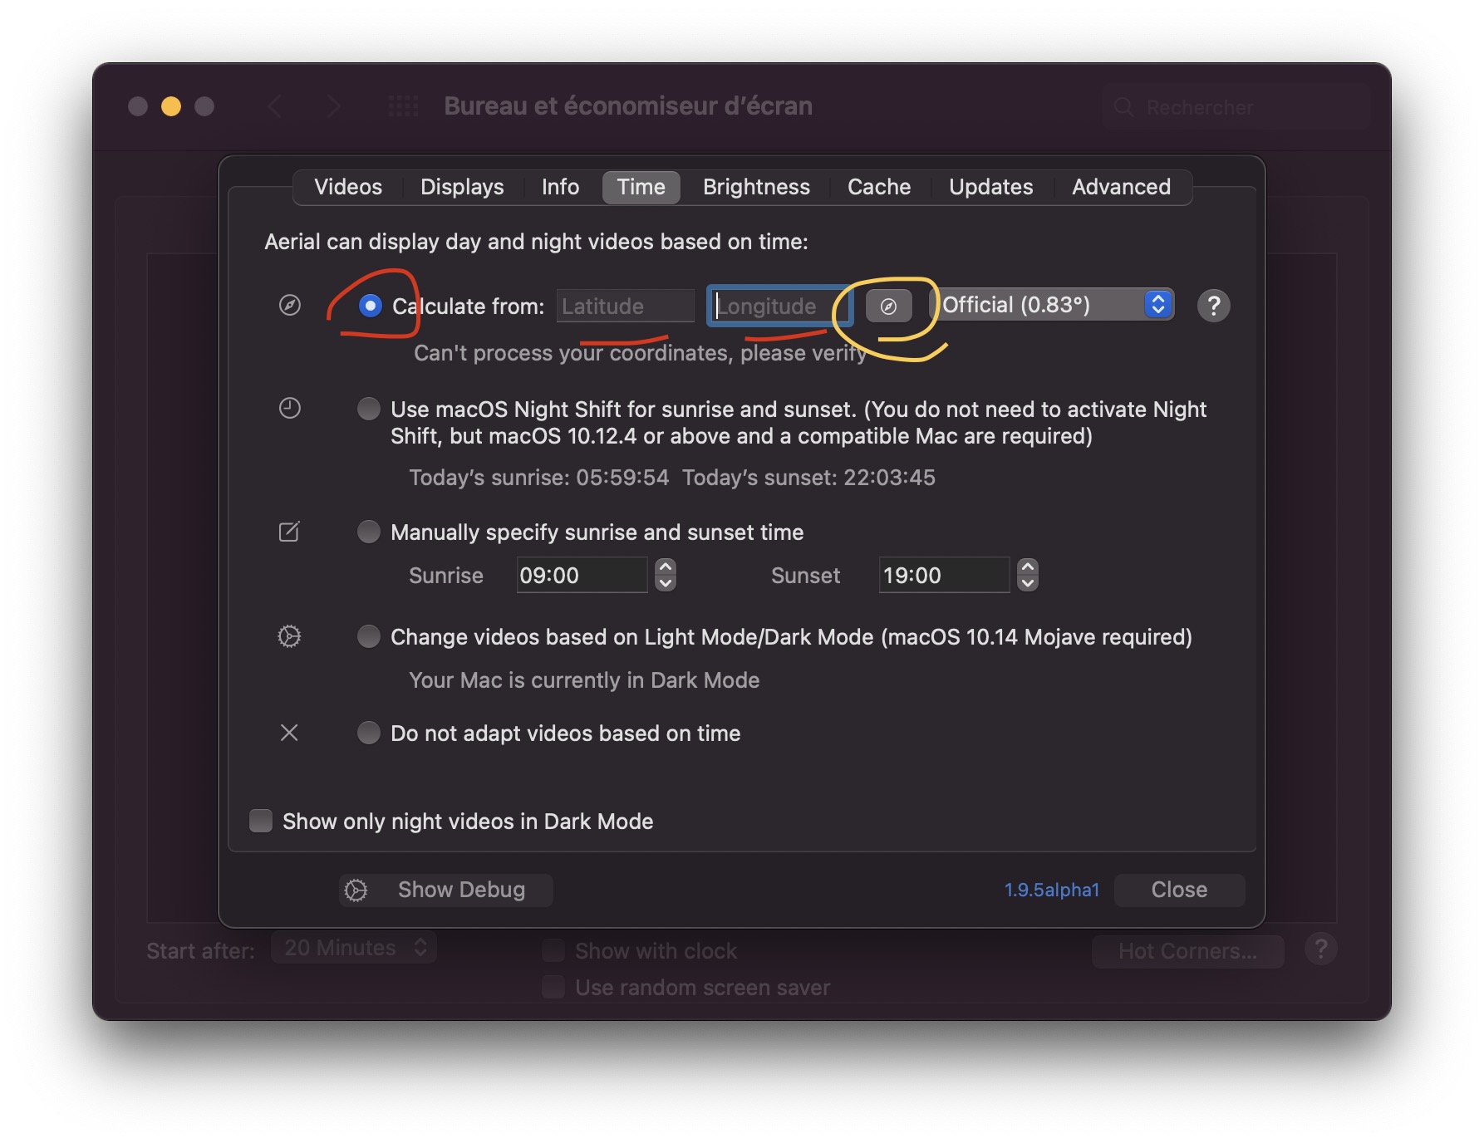
Task: Click the Sunrise time stepper arrows
Action: click(x=665, y=575)
